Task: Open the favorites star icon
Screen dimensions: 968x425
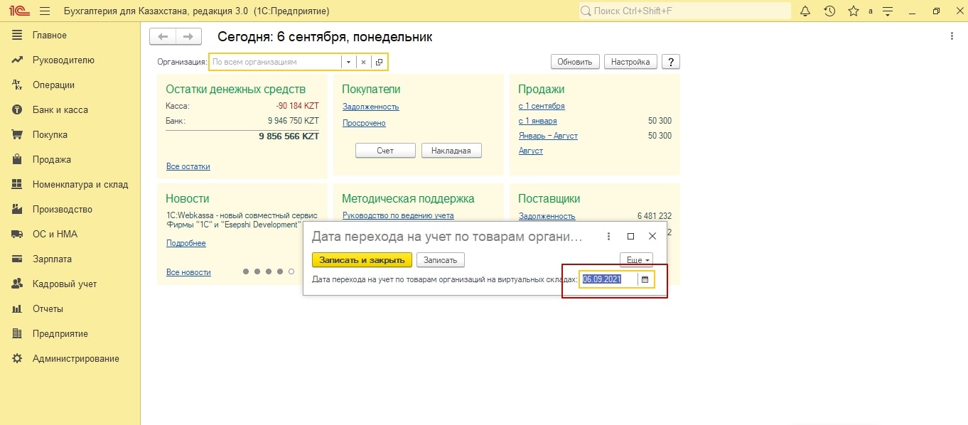Action: point(854,11)
